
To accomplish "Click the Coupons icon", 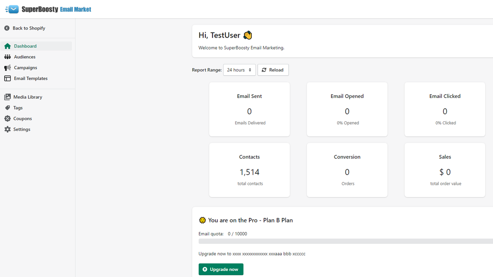I will (7, 118).
